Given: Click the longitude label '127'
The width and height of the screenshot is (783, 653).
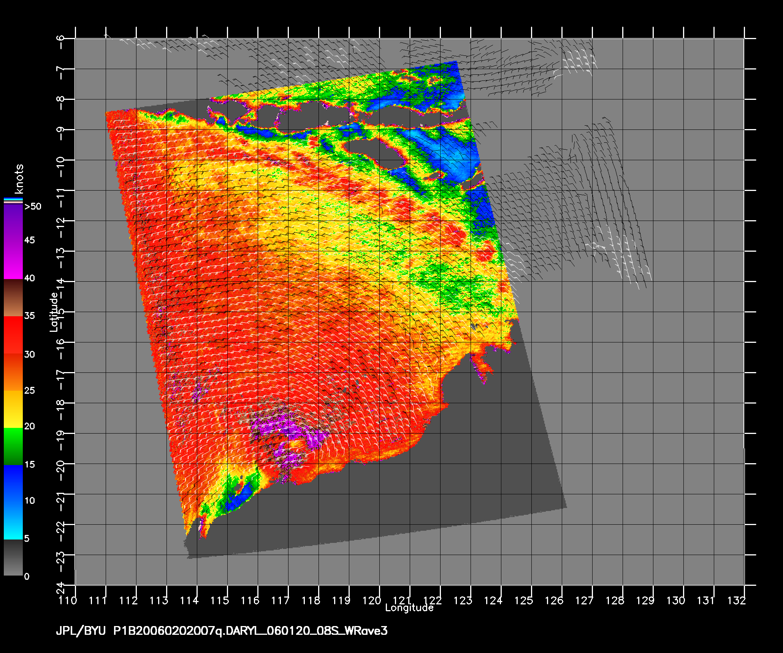Looking at the screenshot, I should (585, 600).
